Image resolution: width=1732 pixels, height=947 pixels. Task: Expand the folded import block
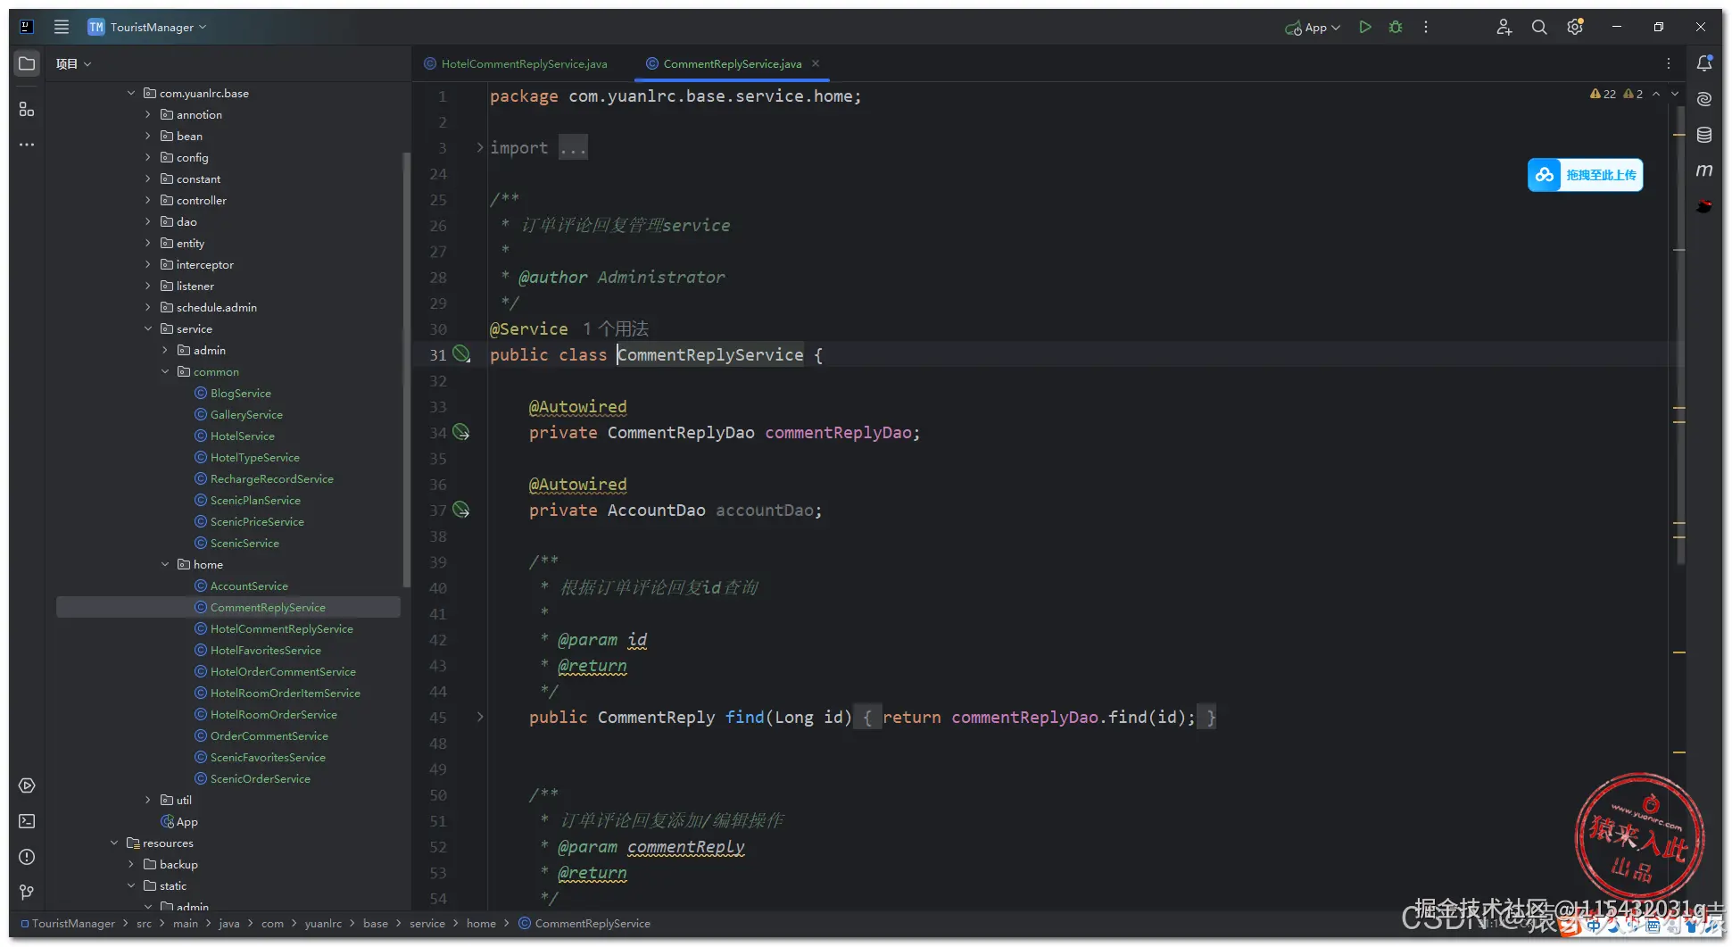[x=480, y=147]
